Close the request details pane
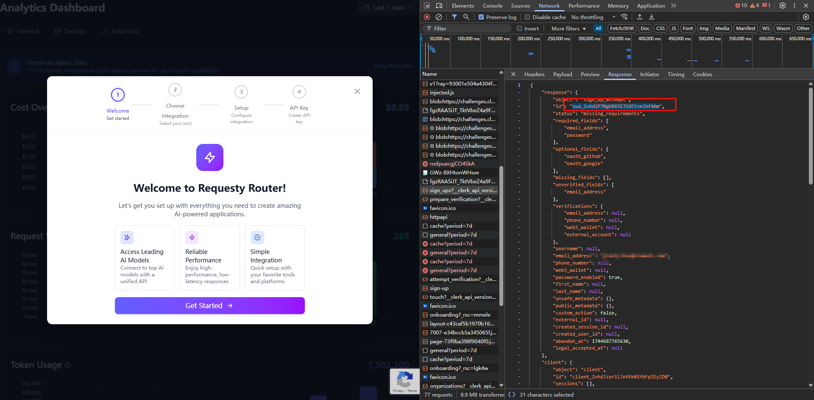Image resolution: width=814 pixels, height=400 pixels. 513,74
